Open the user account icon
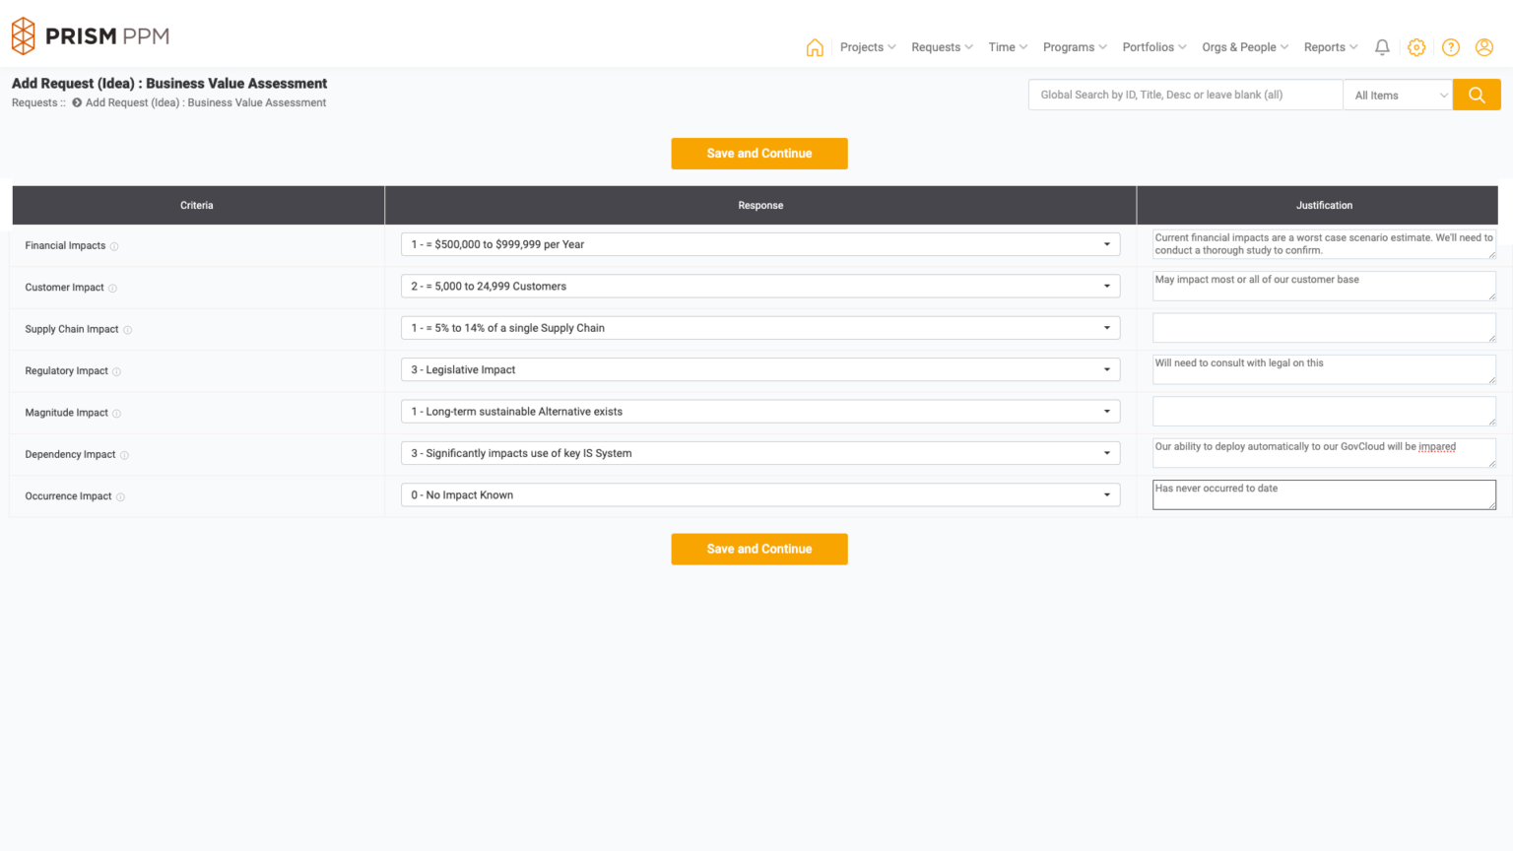 pos(1484,46)
